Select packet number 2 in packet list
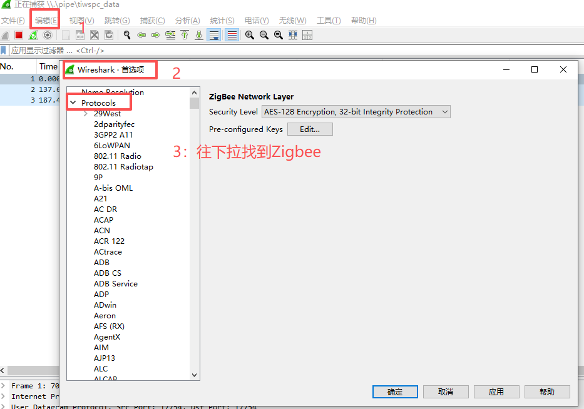 tap(30, 89)
